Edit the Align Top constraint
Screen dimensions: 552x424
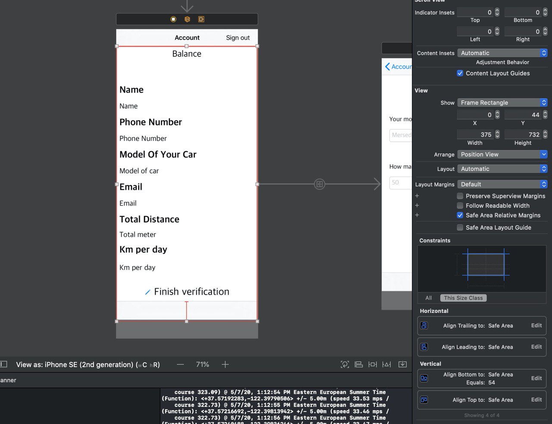pos(536,400)
